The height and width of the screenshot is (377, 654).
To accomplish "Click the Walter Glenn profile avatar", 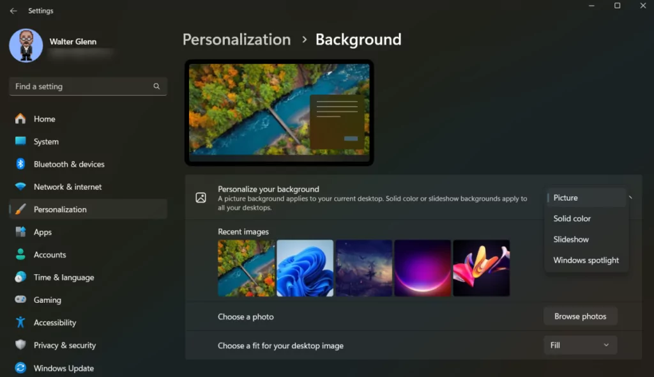I will click(x=26, y=45).
